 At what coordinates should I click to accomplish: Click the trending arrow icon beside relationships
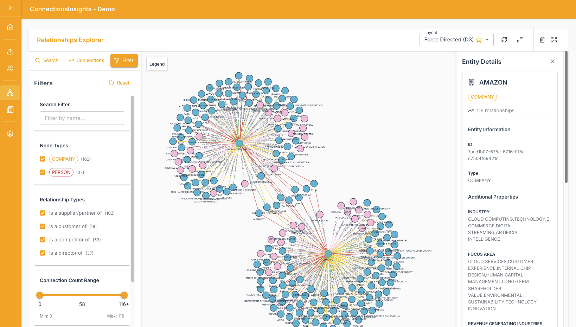471,111
